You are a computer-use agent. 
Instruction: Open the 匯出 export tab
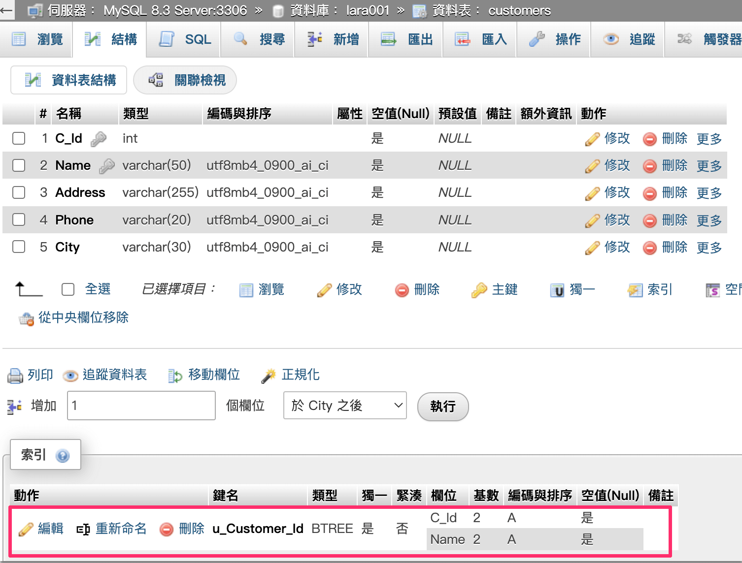407,39
